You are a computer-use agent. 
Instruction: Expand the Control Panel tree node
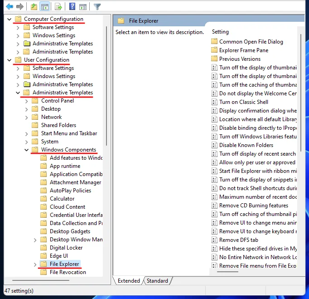point(27,101)
